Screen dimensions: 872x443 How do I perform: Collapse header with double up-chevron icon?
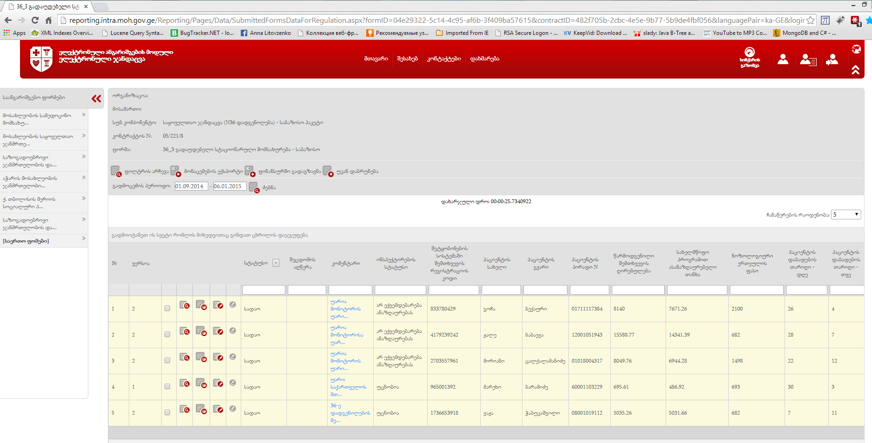[855, 70]
